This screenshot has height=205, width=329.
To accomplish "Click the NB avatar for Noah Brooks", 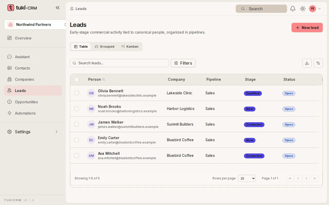I will pyautogui.click(x=91, y=109).
